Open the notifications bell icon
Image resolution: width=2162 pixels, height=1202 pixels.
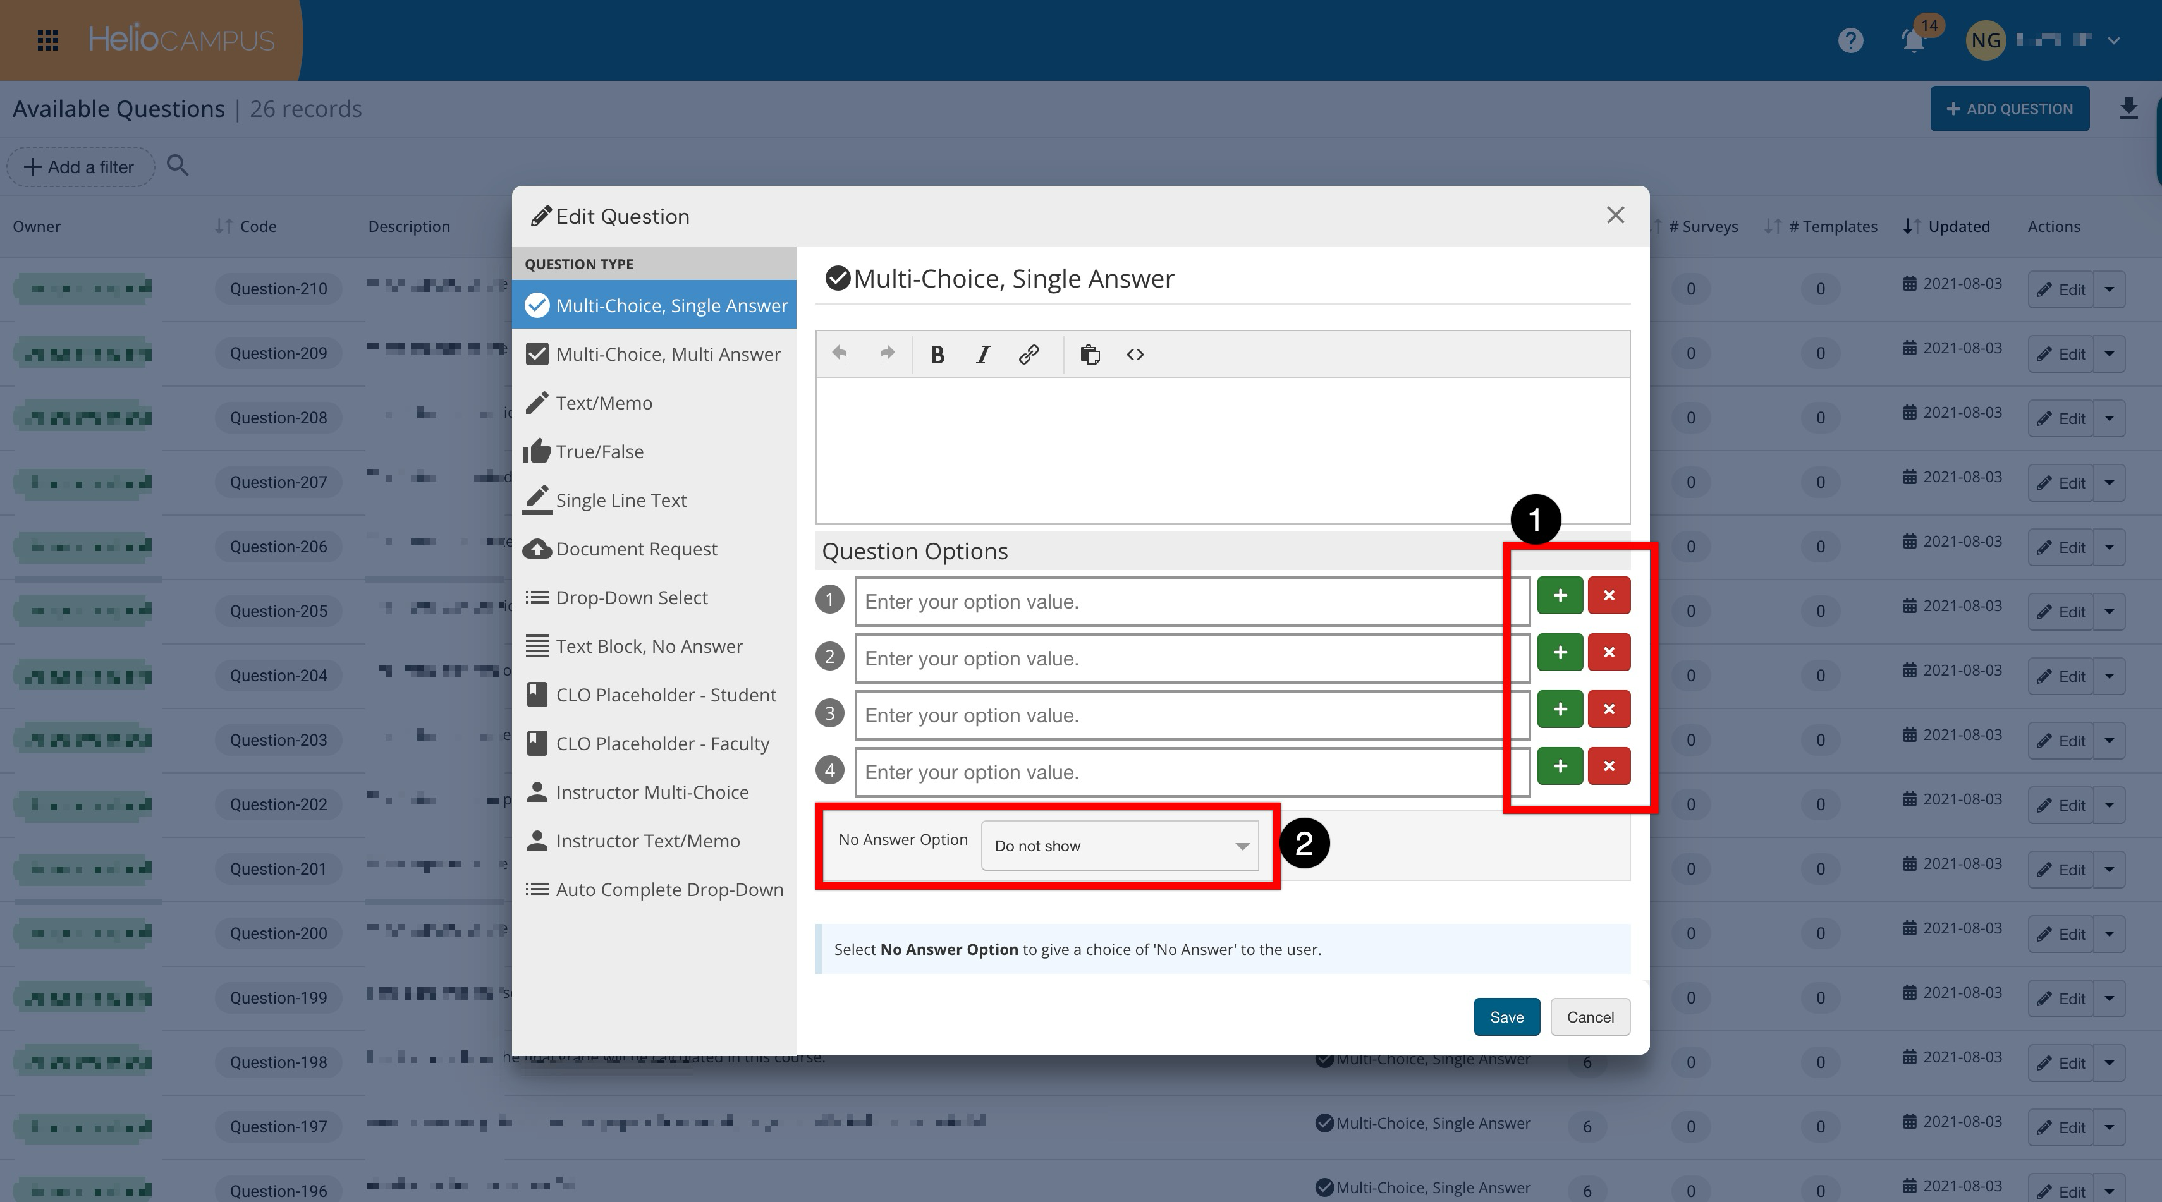click(1913, 40)
